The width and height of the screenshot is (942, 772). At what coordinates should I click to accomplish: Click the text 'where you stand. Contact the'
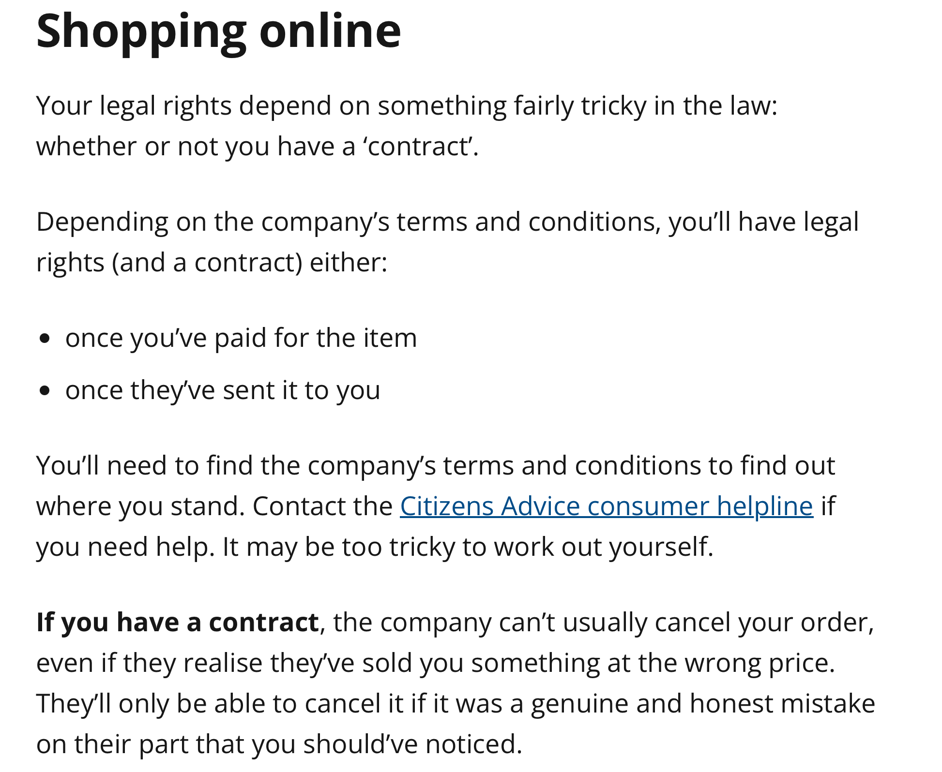click(214, 506)
